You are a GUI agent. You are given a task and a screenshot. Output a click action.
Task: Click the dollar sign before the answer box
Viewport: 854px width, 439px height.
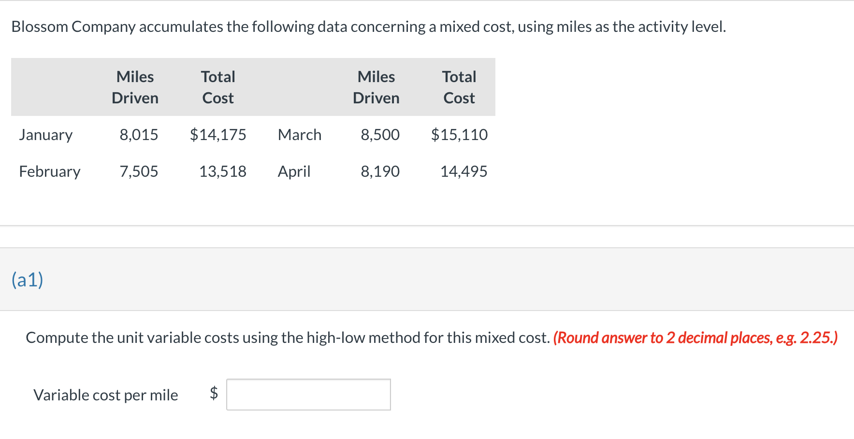pyautogui.click(x=214, y=393)
